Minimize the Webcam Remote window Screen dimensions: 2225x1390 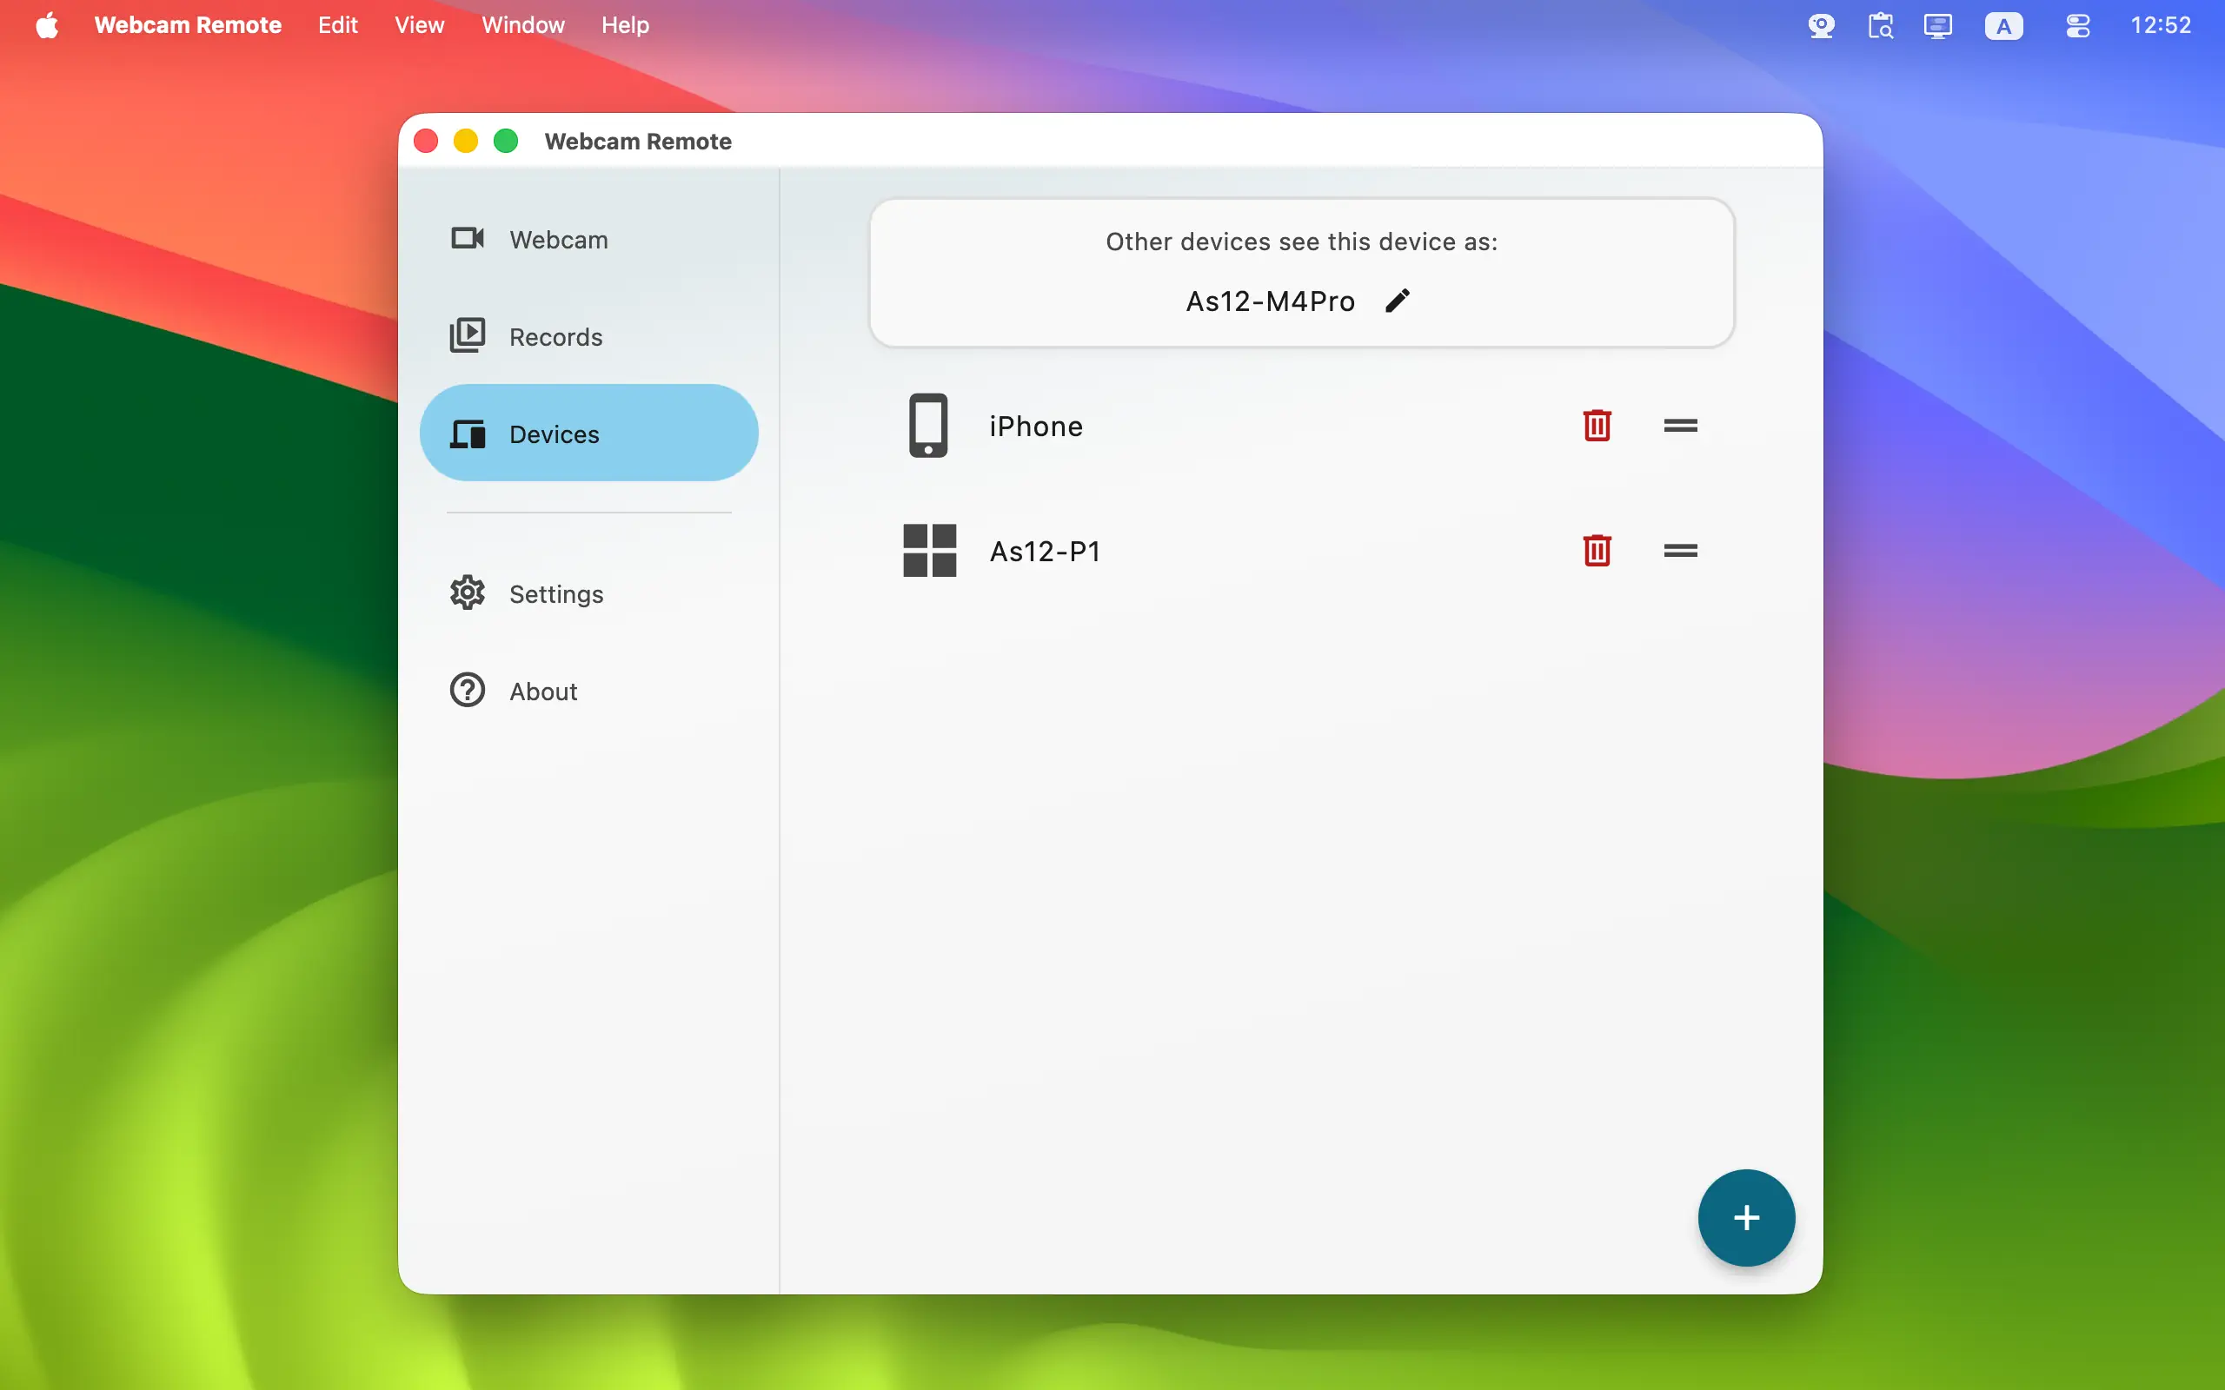(x=466, y=141)
